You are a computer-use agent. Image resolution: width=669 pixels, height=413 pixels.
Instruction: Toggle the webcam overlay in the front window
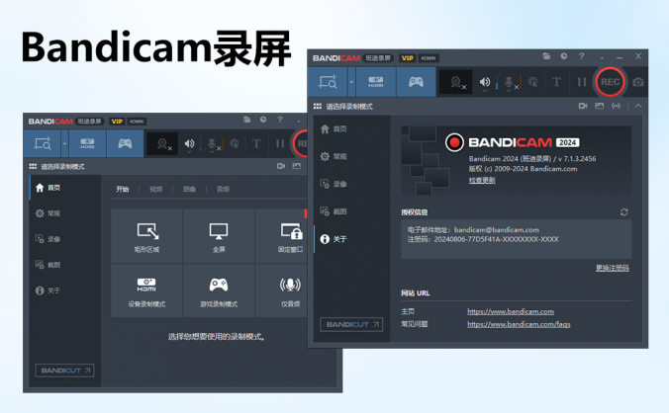pyautogui.click(x=456, y=82)
